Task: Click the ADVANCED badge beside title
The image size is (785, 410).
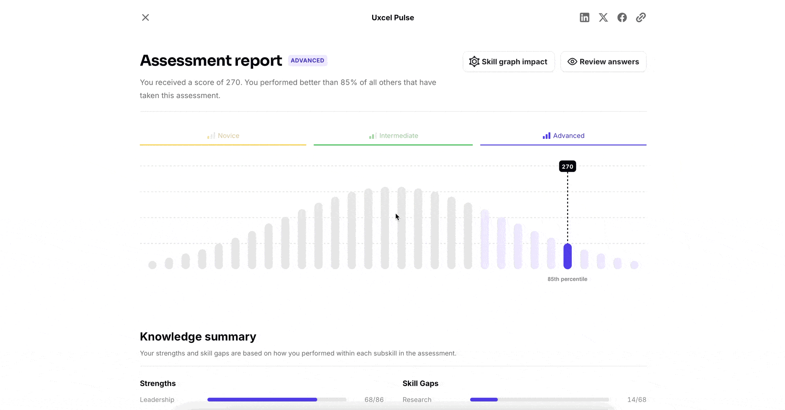Action: pyautogui.click(x=307, y=60)
